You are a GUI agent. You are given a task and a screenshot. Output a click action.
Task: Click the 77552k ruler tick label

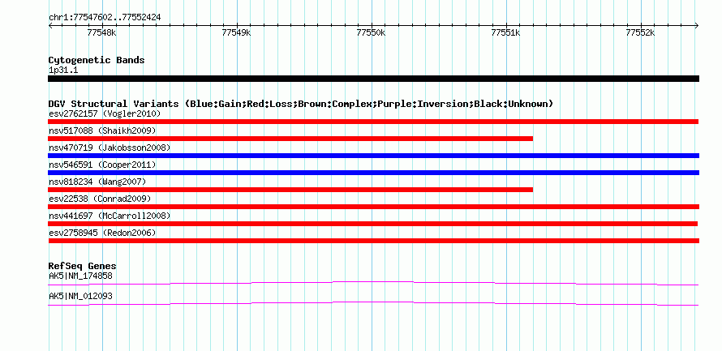tap(641, 33)
